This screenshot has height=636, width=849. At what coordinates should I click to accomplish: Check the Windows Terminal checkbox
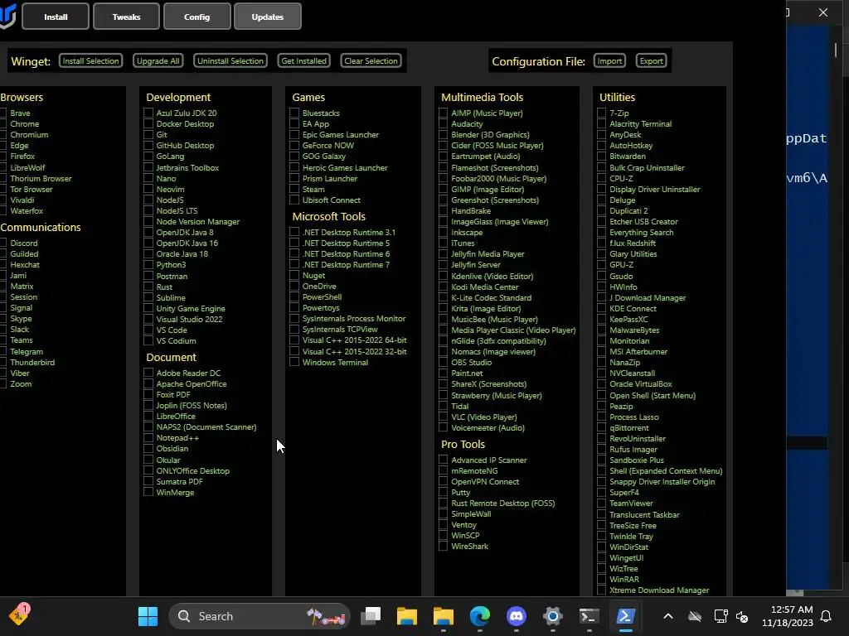(x=294, y=362)
